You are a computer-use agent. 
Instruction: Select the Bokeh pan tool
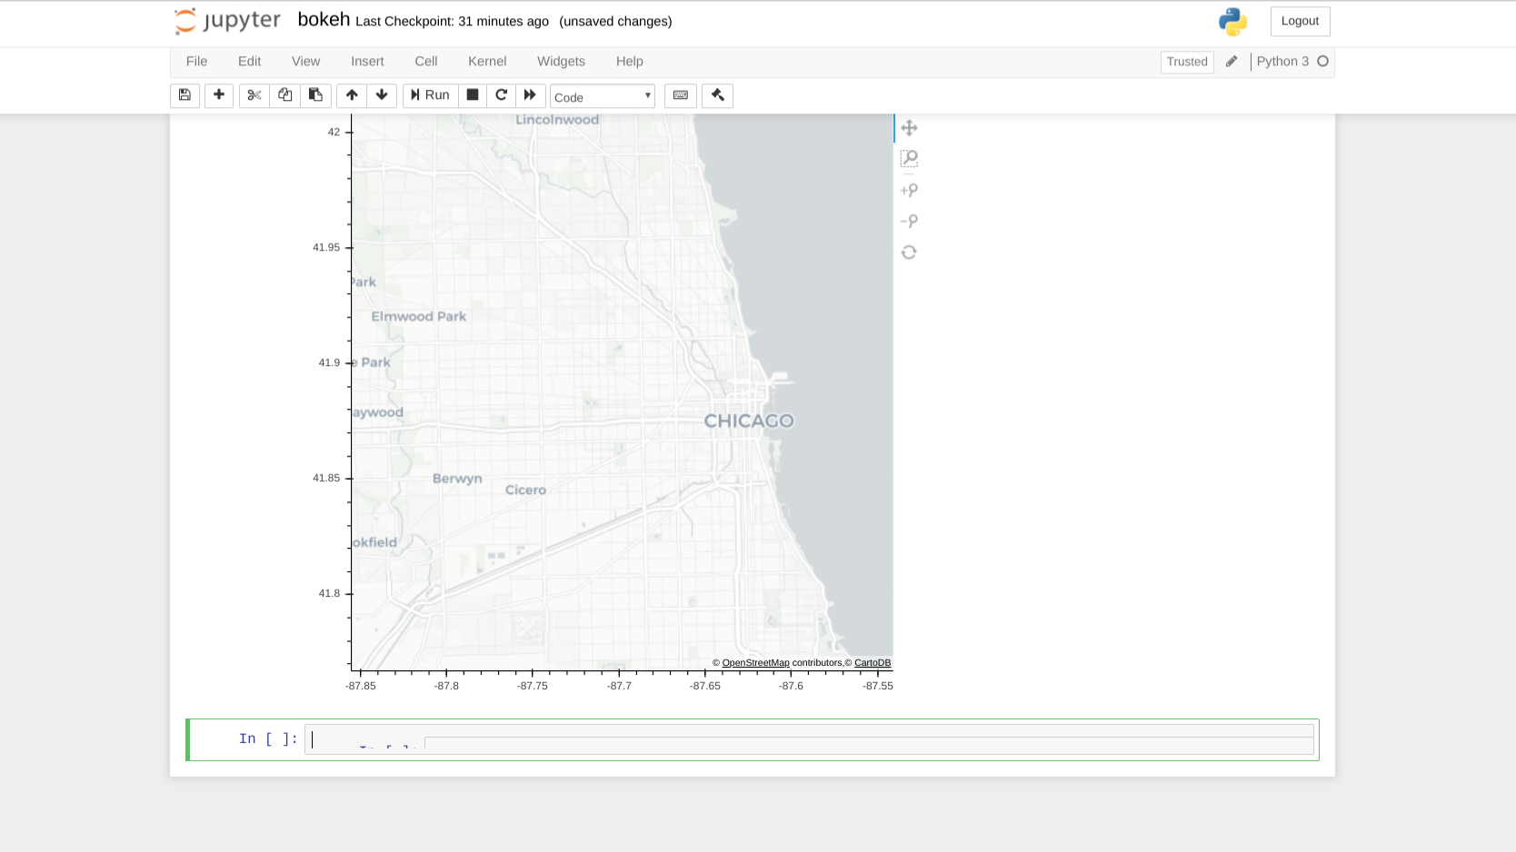[909, 128]
